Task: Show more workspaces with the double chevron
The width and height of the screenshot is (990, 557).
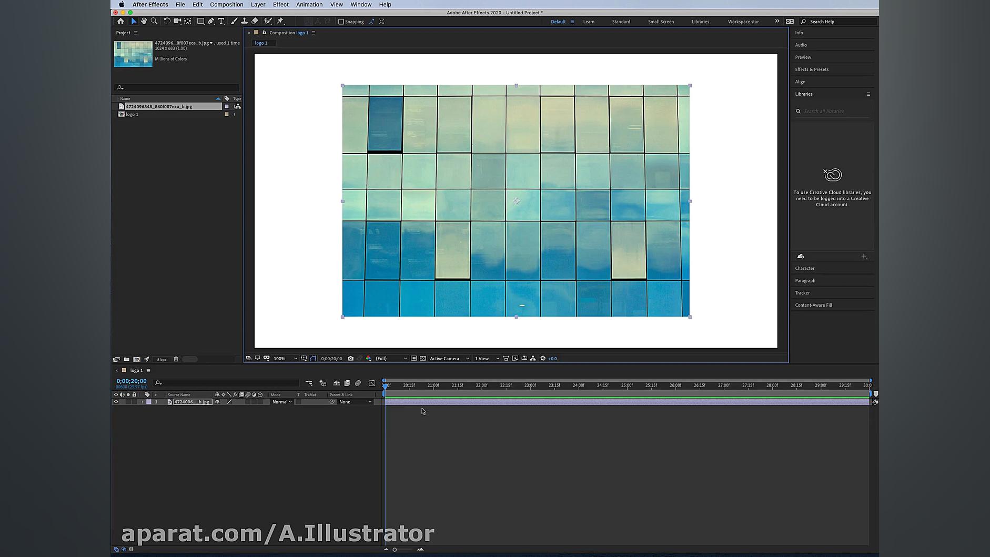Action: pos(777,22)
